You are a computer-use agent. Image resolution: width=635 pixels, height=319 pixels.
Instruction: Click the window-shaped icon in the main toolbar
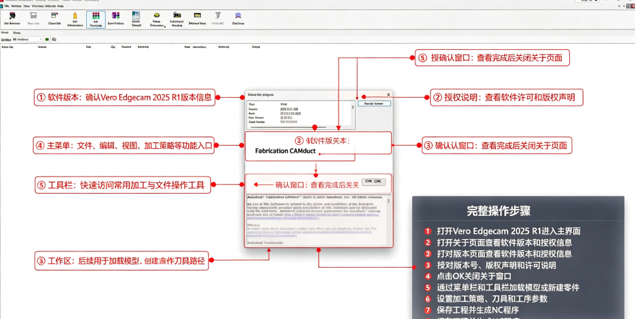pos(55,15)
